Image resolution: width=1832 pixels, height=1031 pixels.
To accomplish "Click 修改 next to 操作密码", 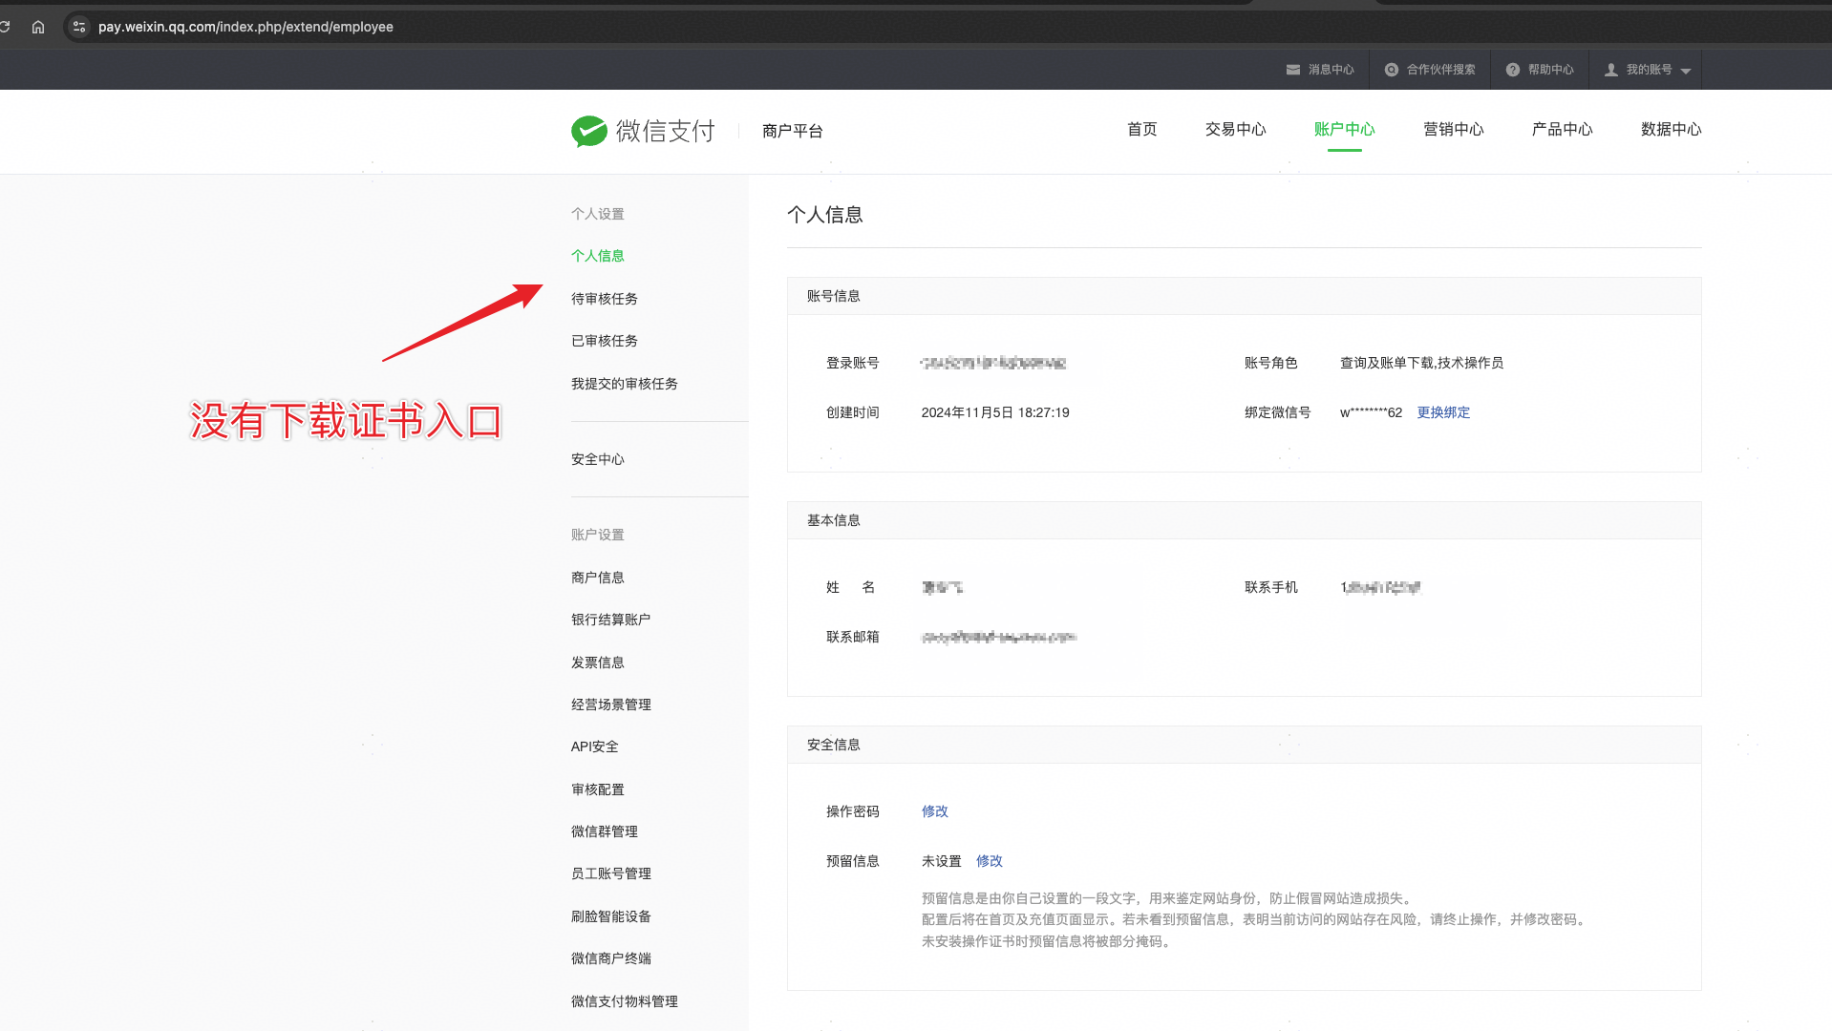I will tap(935, 811).
